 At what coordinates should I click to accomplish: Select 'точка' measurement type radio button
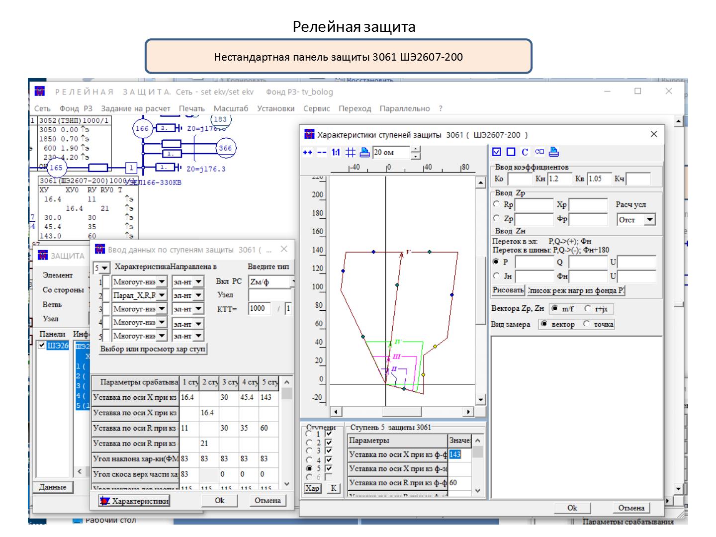coord(587,324)
